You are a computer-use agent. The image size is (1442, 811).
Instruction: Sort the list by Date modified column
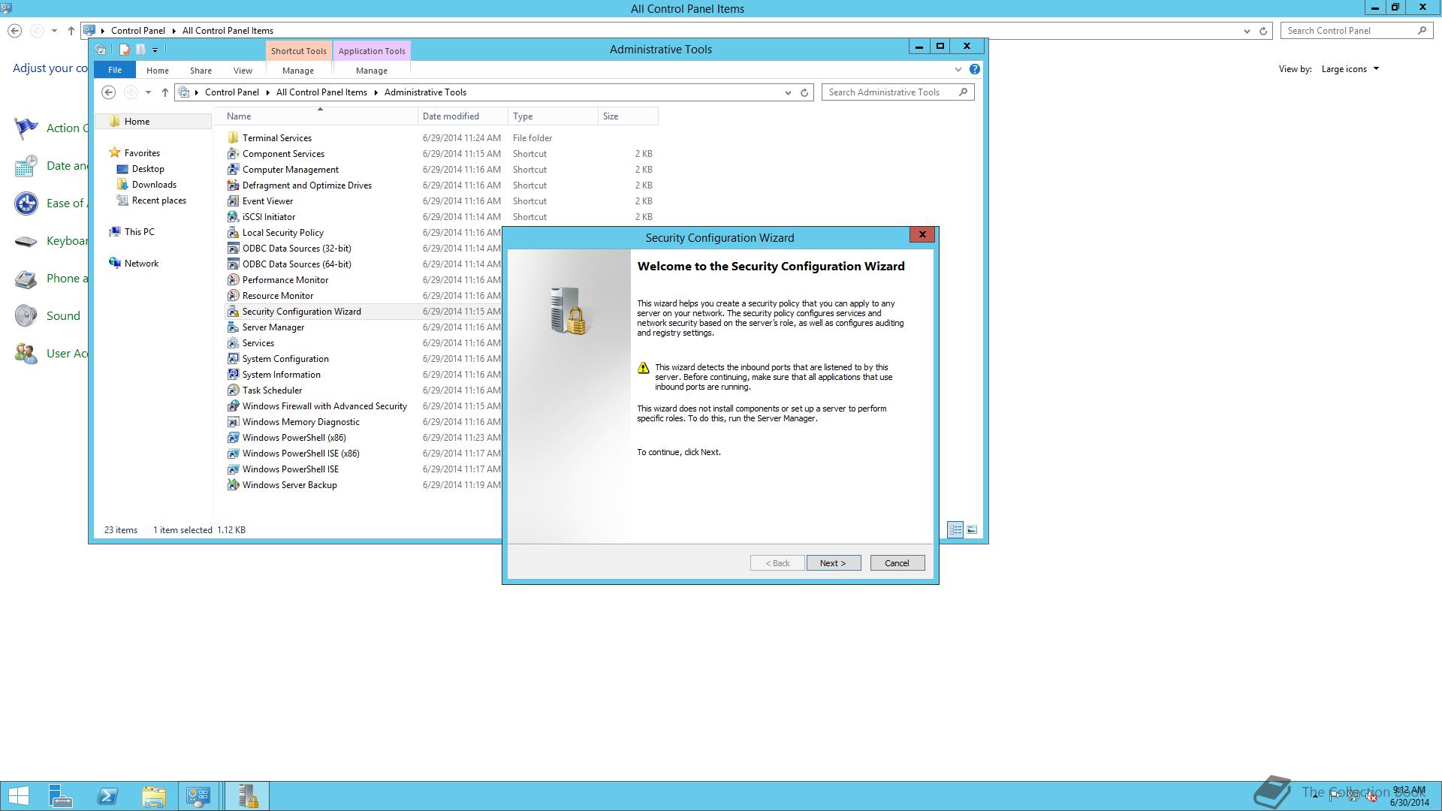click(463, 116)
